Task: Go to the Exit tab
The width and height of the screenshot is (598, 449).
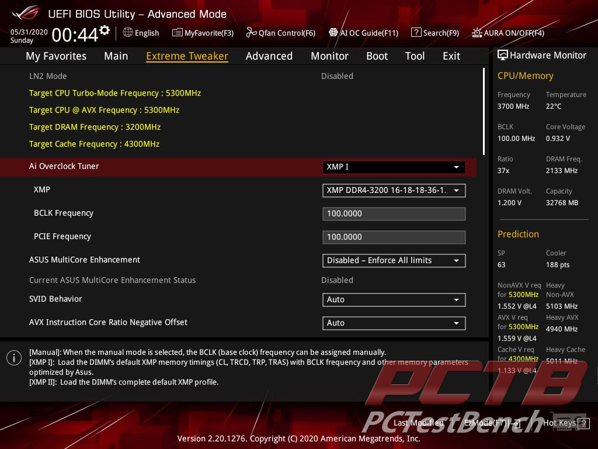Action: 451,56
